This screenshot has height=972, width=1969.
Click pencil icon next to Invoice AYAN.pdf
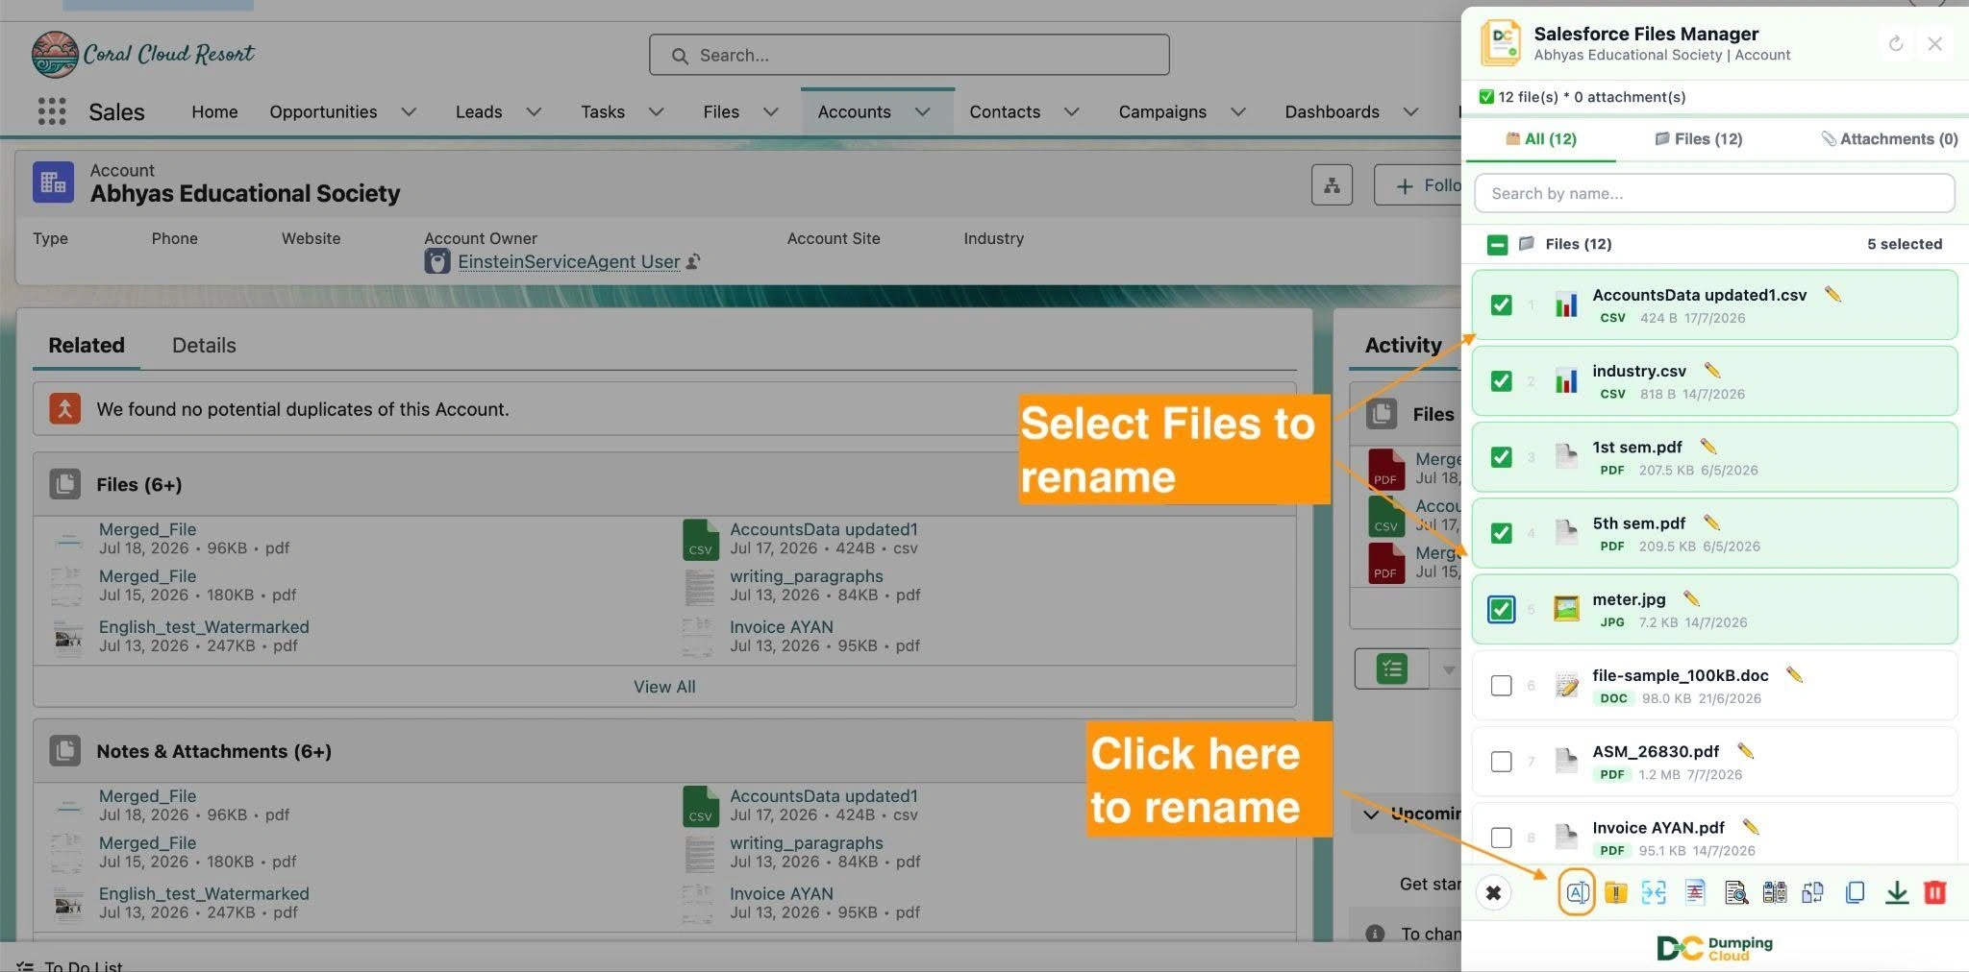[x=1751, y=826]
